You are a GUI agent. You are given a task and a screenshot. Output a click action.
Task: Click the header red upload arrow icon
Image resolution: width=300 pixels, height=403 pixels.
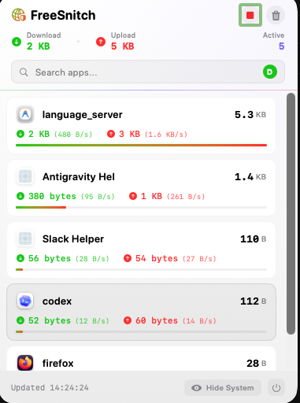(x=101, y=42)
